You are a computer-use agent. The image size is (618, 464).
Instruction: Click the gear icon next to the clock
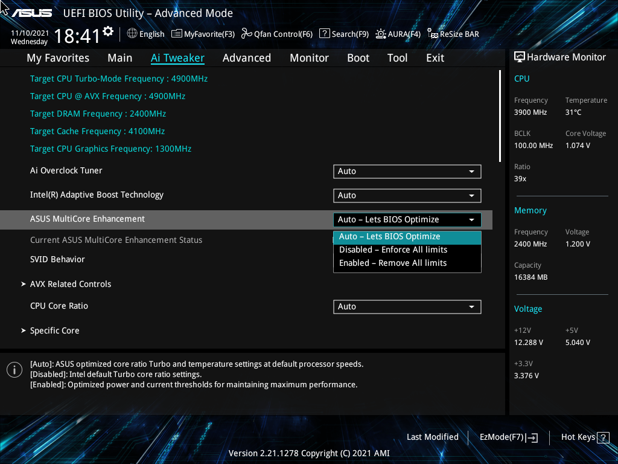tap(107, 31)
